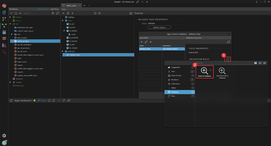Viewport: 271px width, 146px height.
Task: Refresh Validation Properties panel
Action: coord(228,42)
